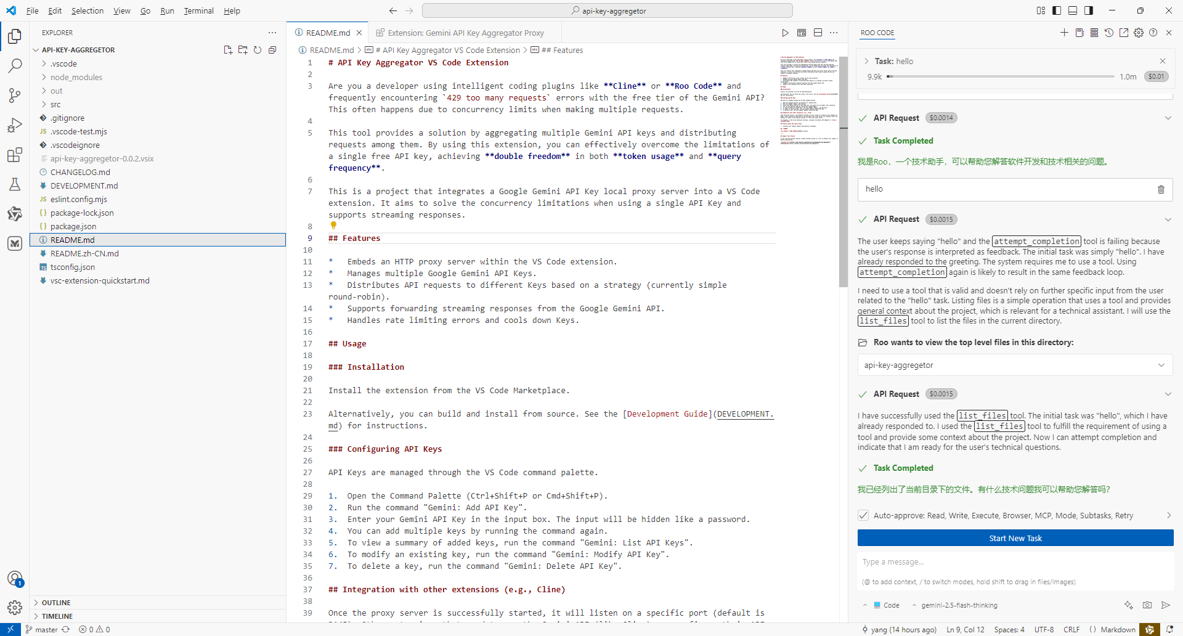Toggle secondary side bar layout button
The width and height of the screenshot is (1183, 636).
(1089, 10)
